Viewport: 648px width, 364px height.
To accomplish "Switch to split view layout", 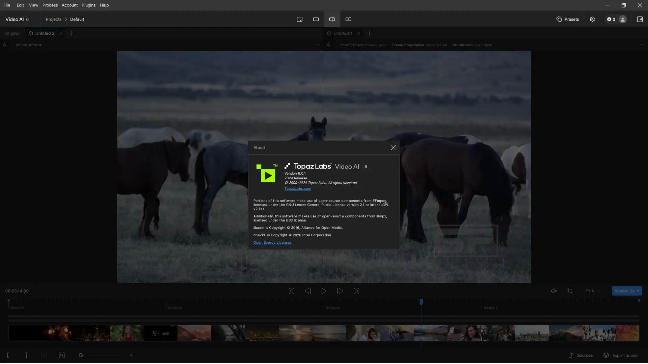I will click(332, 19).
